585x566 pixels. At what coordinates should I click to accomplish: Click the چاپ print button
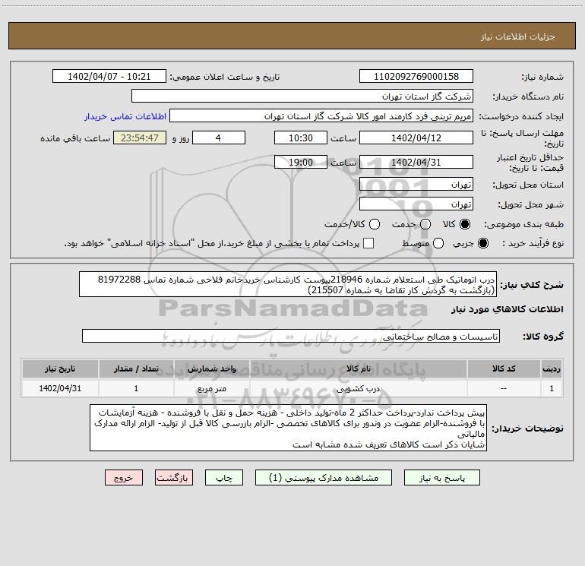(224, 478)
